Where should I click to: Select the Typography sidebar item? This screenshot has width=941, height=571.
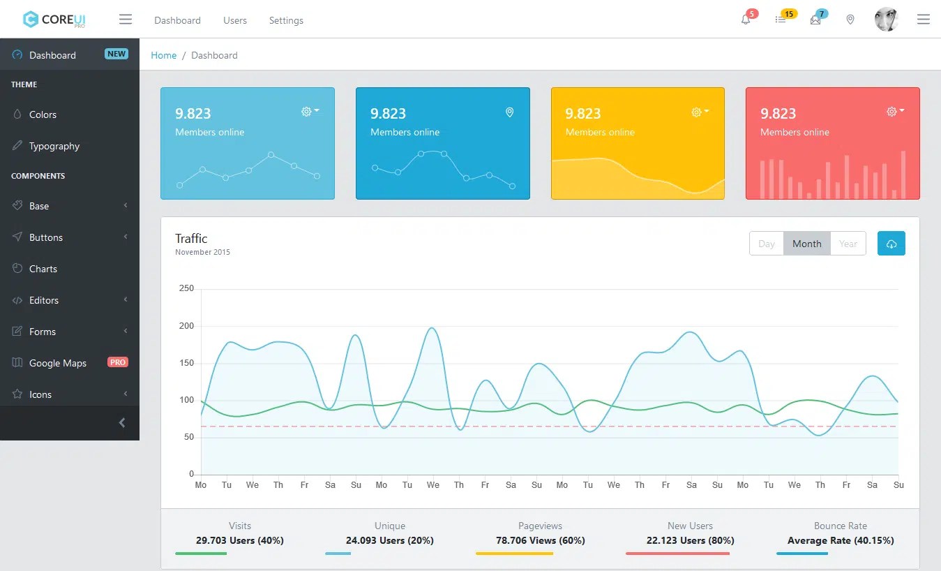(54, 146)
